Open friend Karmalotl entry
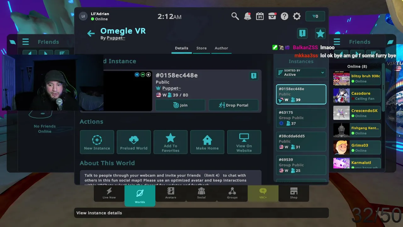Screen dimensions: 403x227 tap(357, 163)
